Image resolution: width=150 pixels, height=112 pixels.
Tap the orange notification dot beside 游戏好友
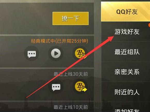coord(149,25)
